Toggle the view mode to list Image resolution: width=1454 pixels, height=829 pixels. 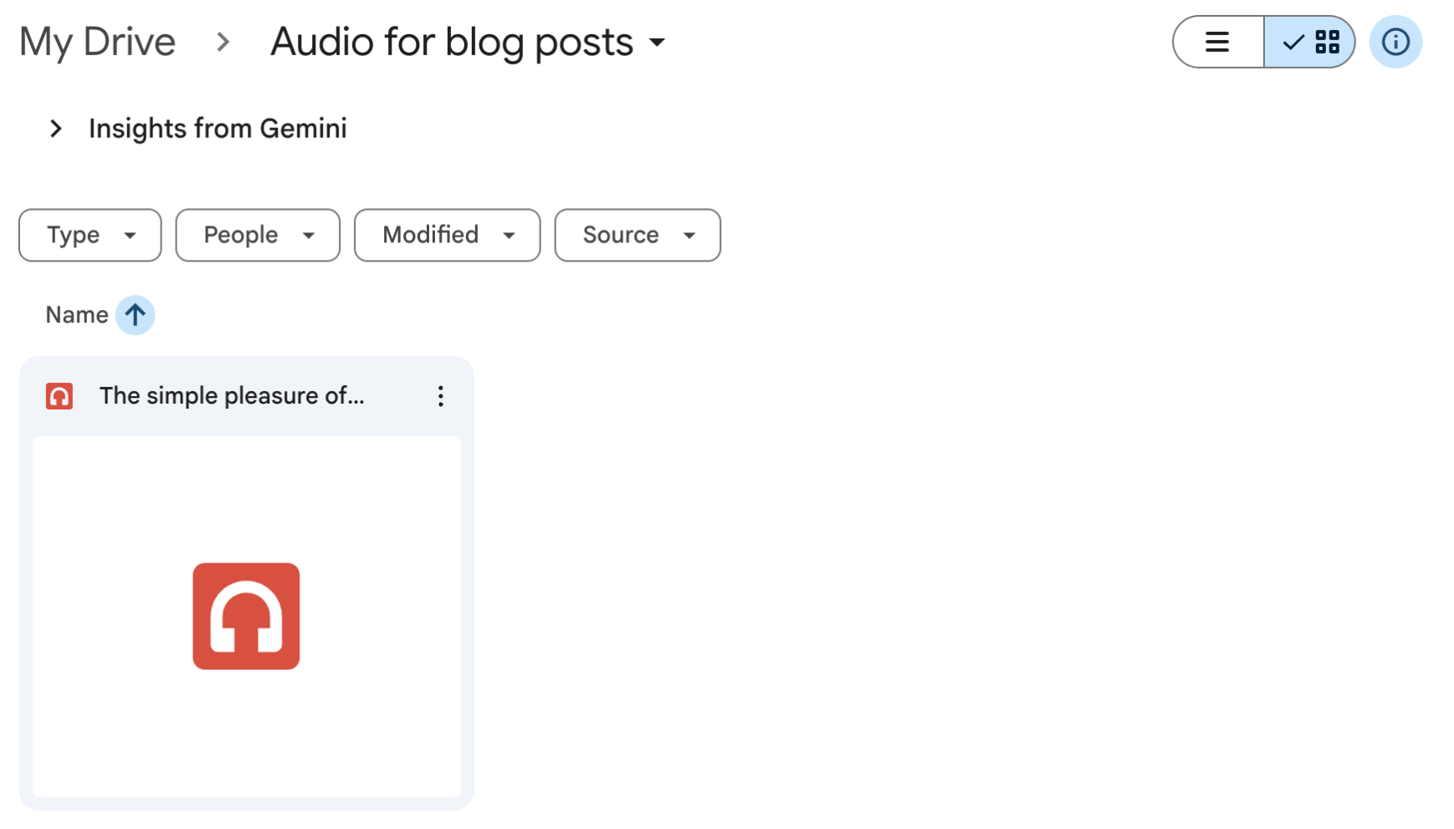pyautogui.click(x=1217, y=42)
